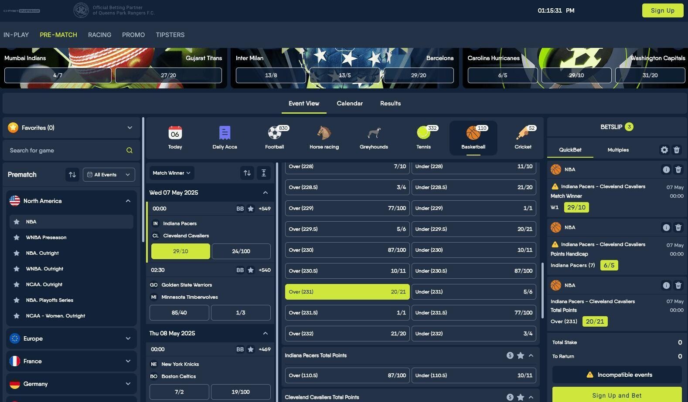Show info for the Match Winner bet
Screen dimensions: 688x402
(x=666, y=169)
